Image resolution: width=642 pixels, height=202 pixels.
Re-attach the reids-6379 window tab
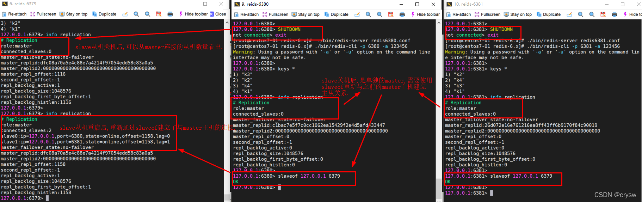click(x=14, y=14)
